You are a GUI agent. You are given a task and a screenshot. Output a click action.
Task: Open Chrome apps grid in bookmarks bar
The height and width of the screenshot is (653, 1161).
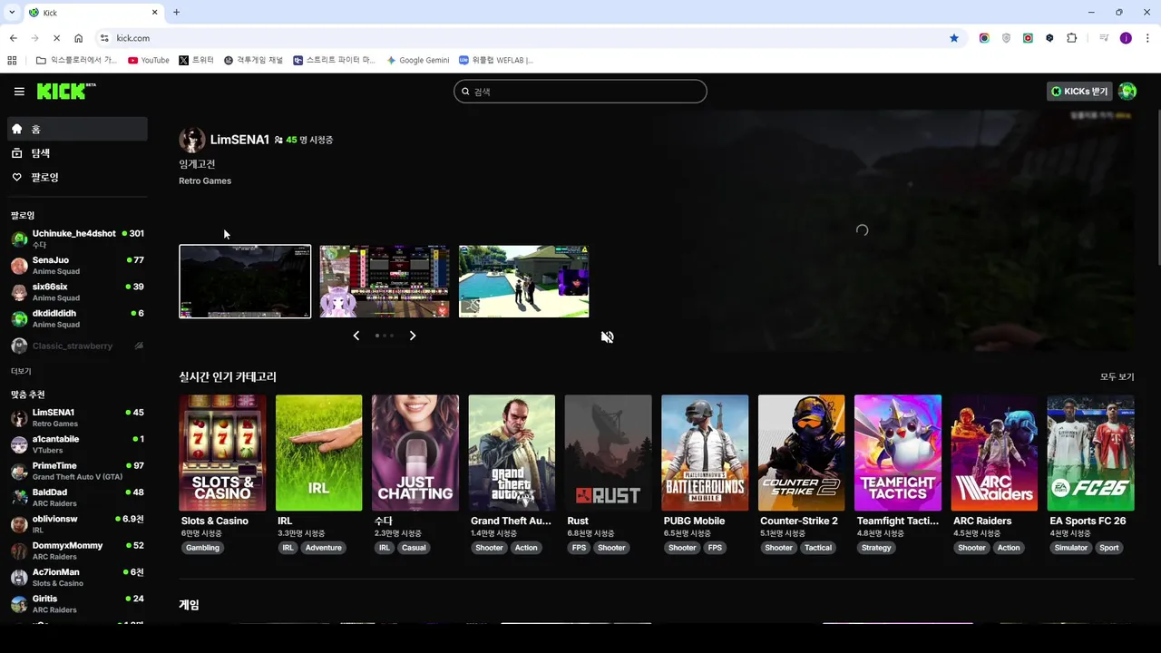click(12, 60)
